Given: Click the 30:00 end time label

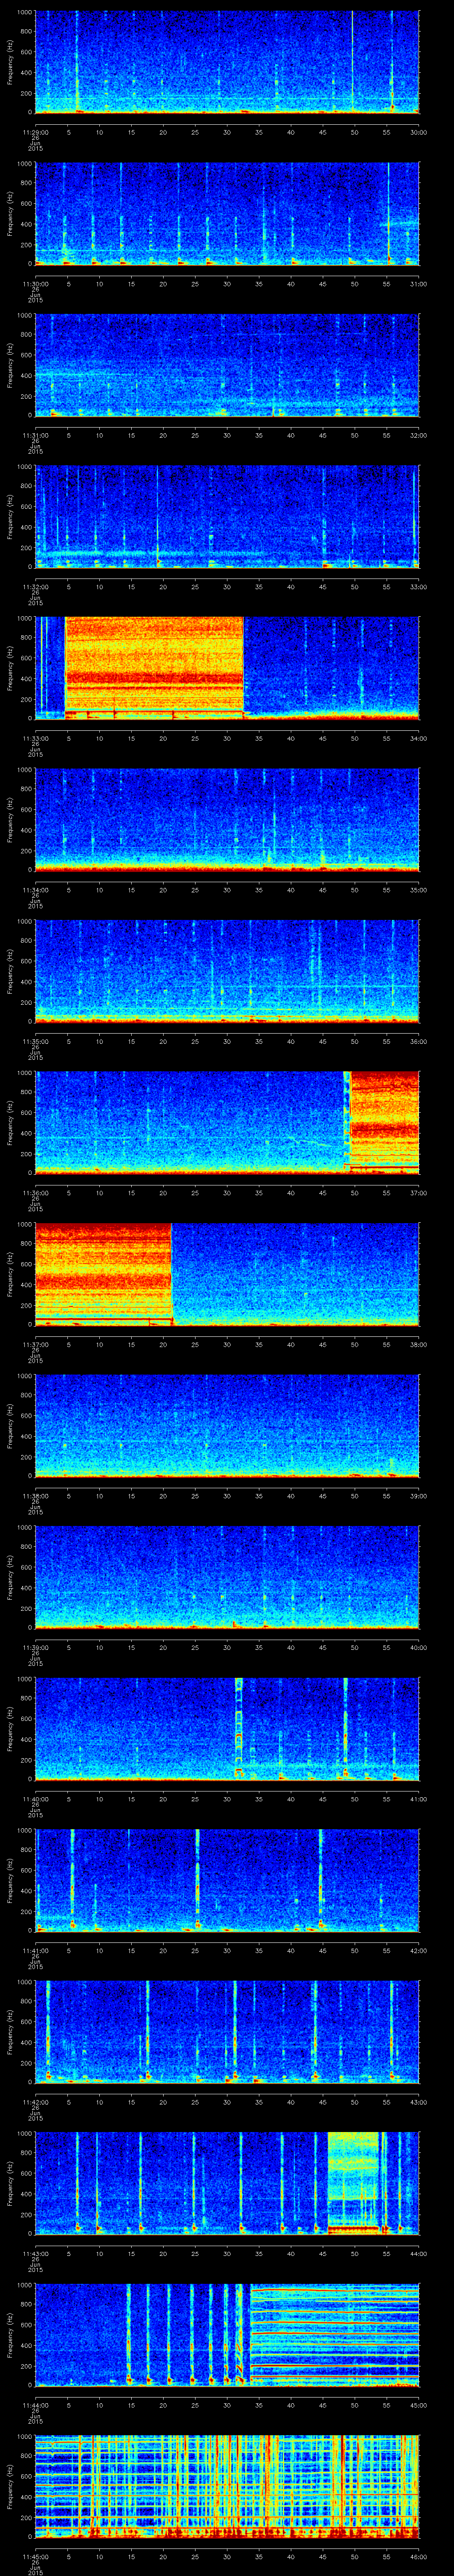Looking at the screenshot, I should tap(418, 132).
